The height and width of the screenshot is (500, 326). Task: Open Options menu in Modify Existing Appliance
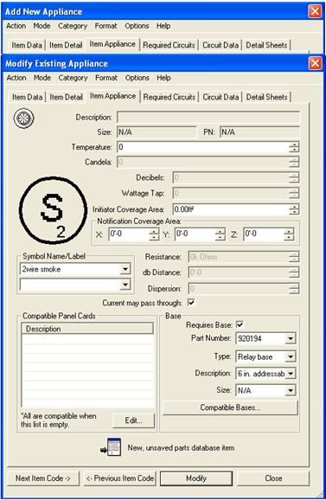tap(137, 78)
